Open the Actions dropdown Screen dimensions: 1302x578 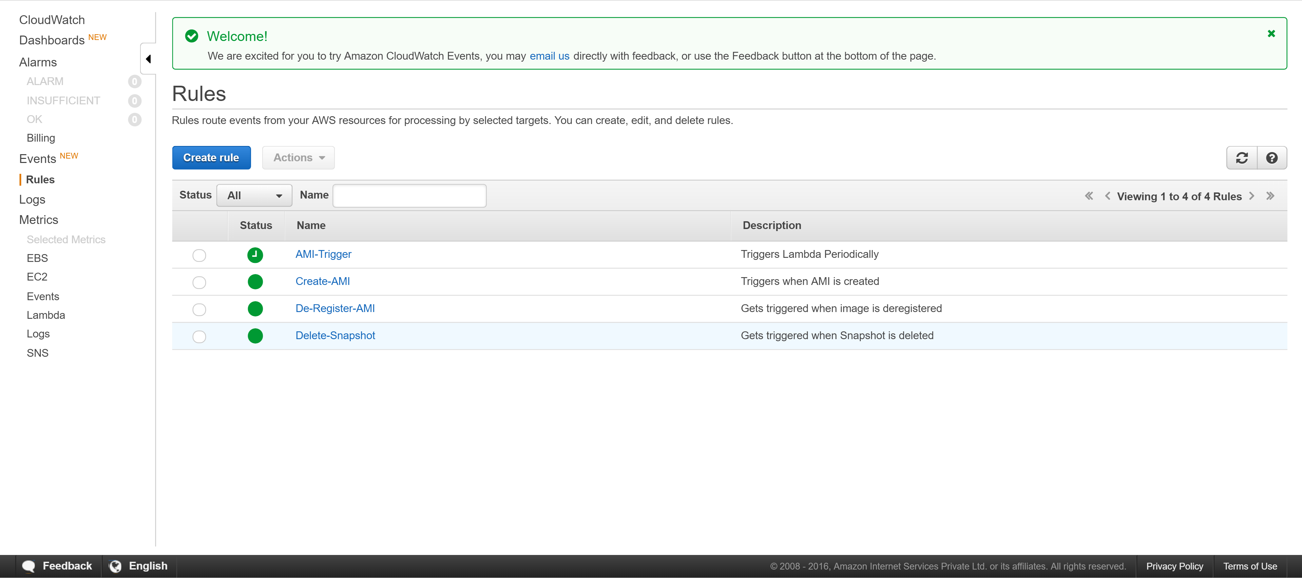(x=298, y=158)
